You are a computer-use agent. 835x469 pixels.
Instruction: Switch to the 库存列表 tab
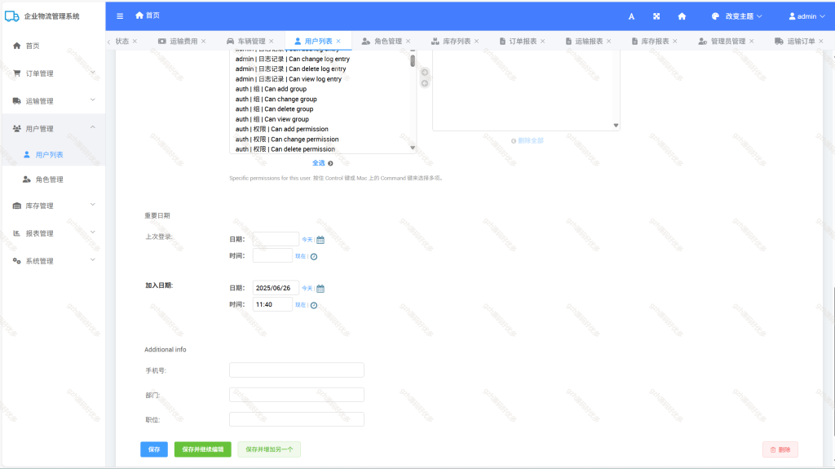tap(457, 41)
